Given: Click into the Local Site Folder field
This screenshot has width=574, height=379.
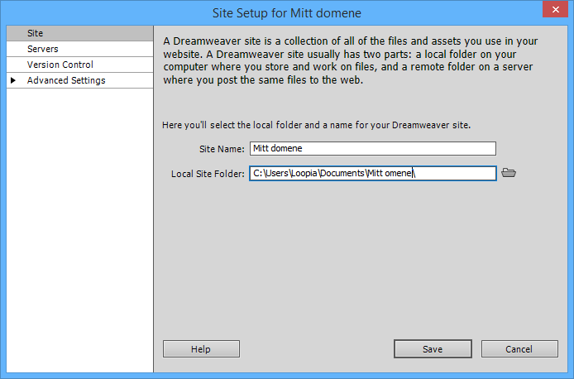Looking at the screenshot, I should 373,173.
